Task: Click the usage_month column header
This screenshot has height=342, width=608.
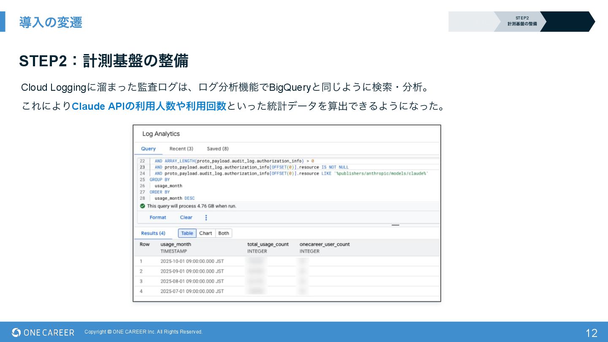Action: [x=176, y=244]
